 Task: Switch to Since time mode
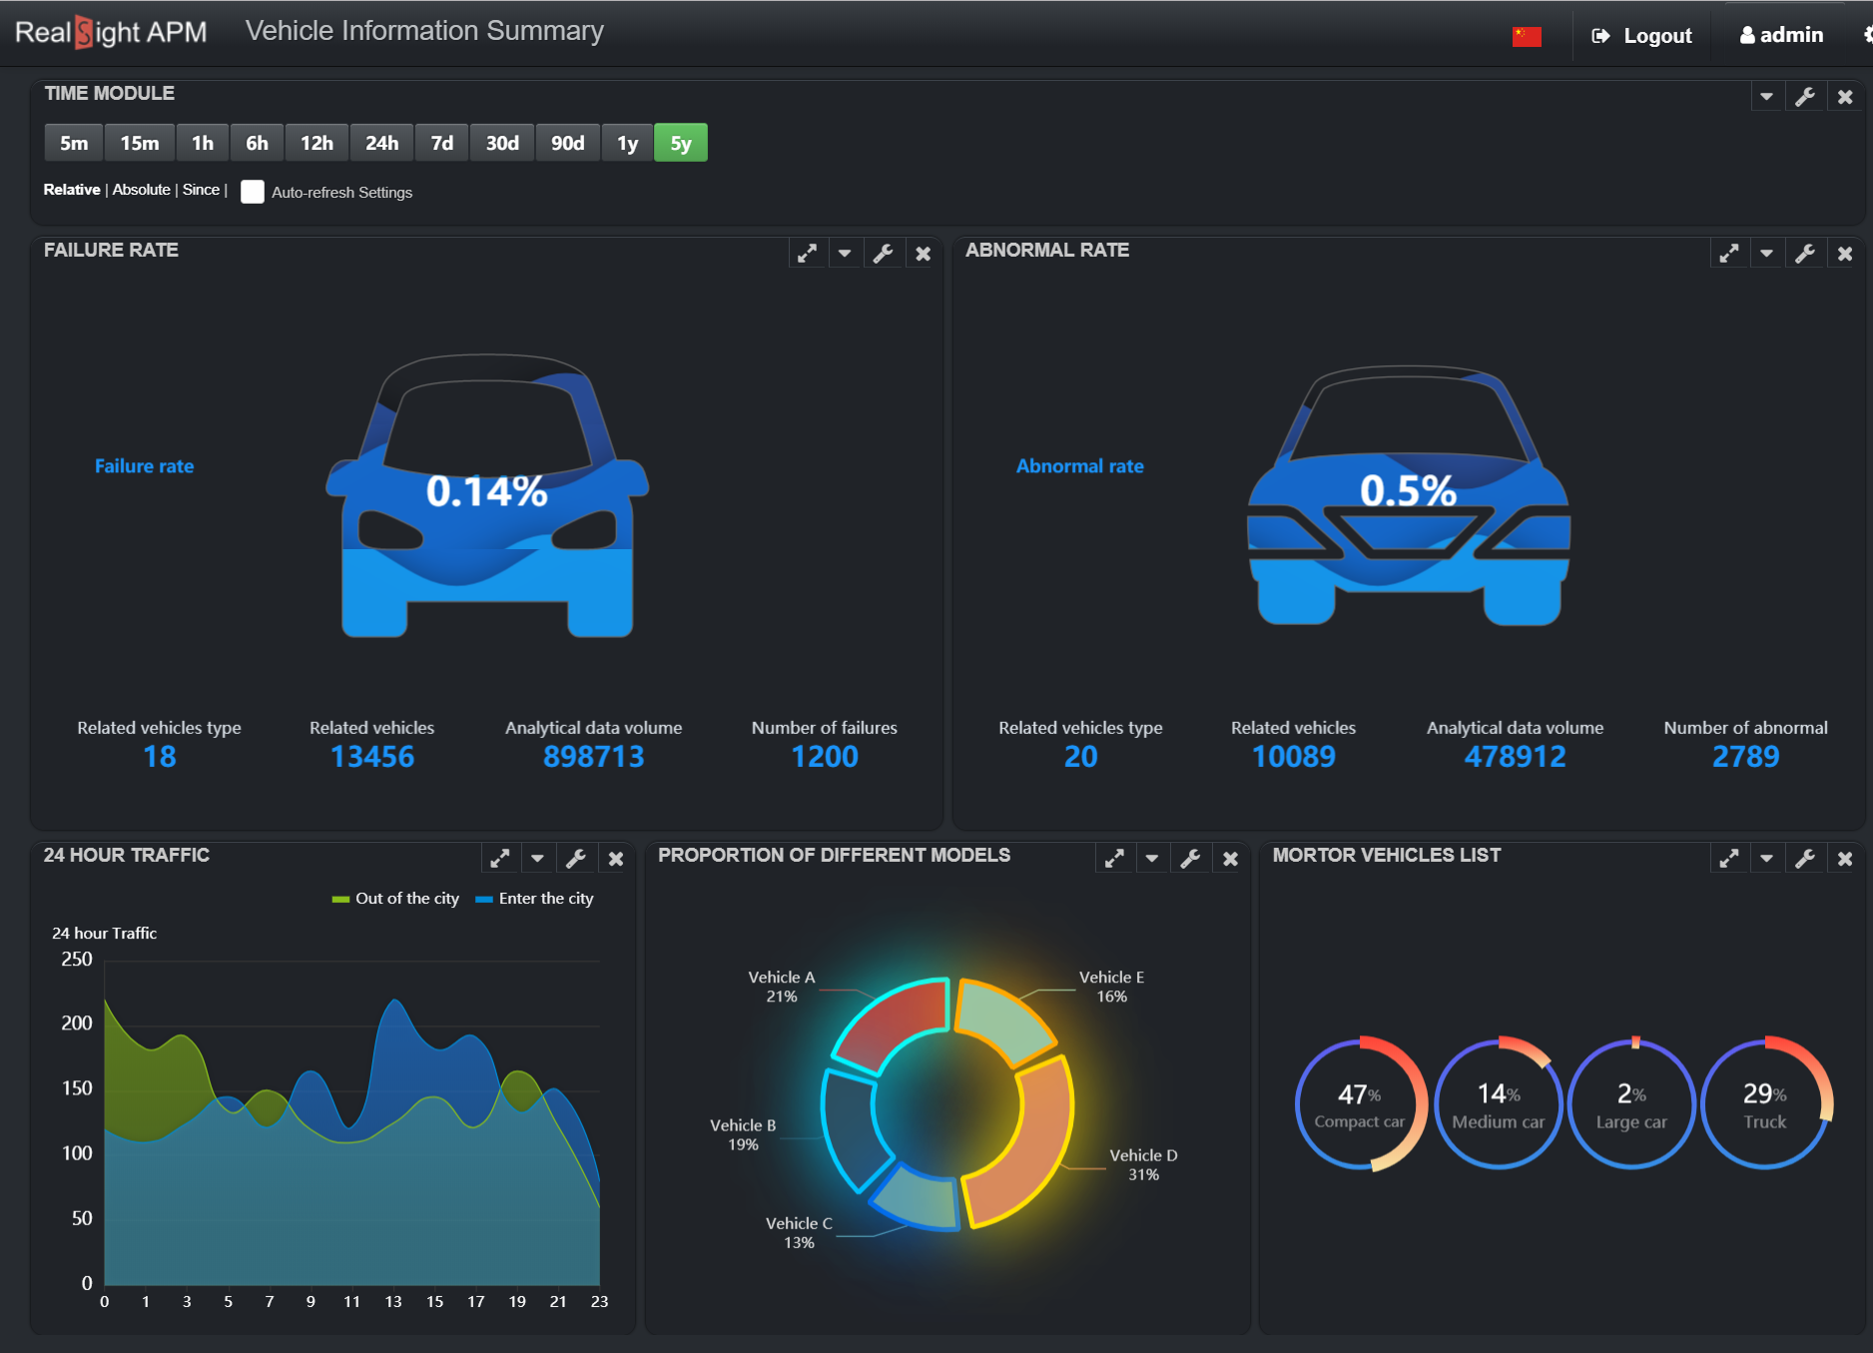click(x=201, y=190)
